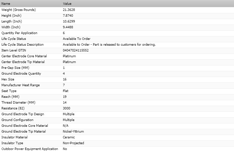The width and height of the screenshot is (234, 151).
Task: Select the Height (Inch) row
Action: tap(117, 16)
